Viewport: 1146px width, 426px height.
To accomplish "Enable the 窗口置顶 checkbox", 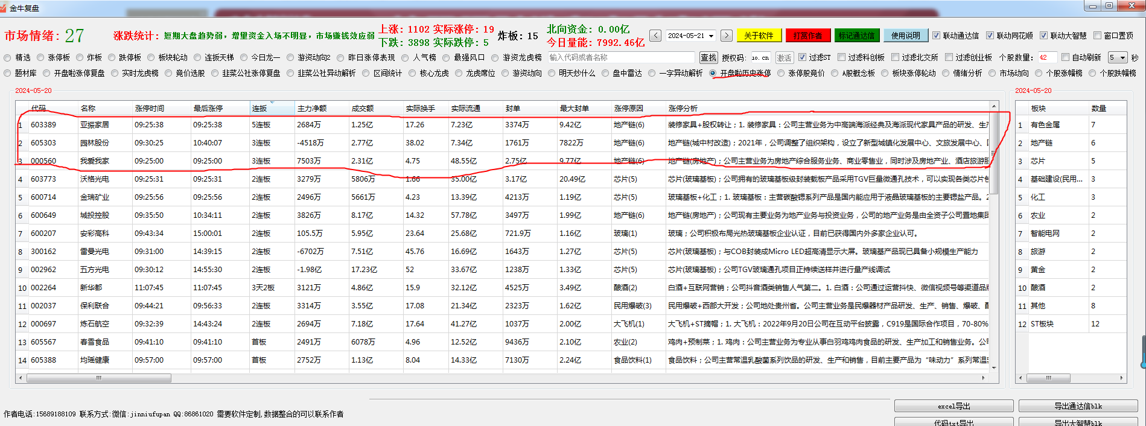I will [x=1098, y=36].
